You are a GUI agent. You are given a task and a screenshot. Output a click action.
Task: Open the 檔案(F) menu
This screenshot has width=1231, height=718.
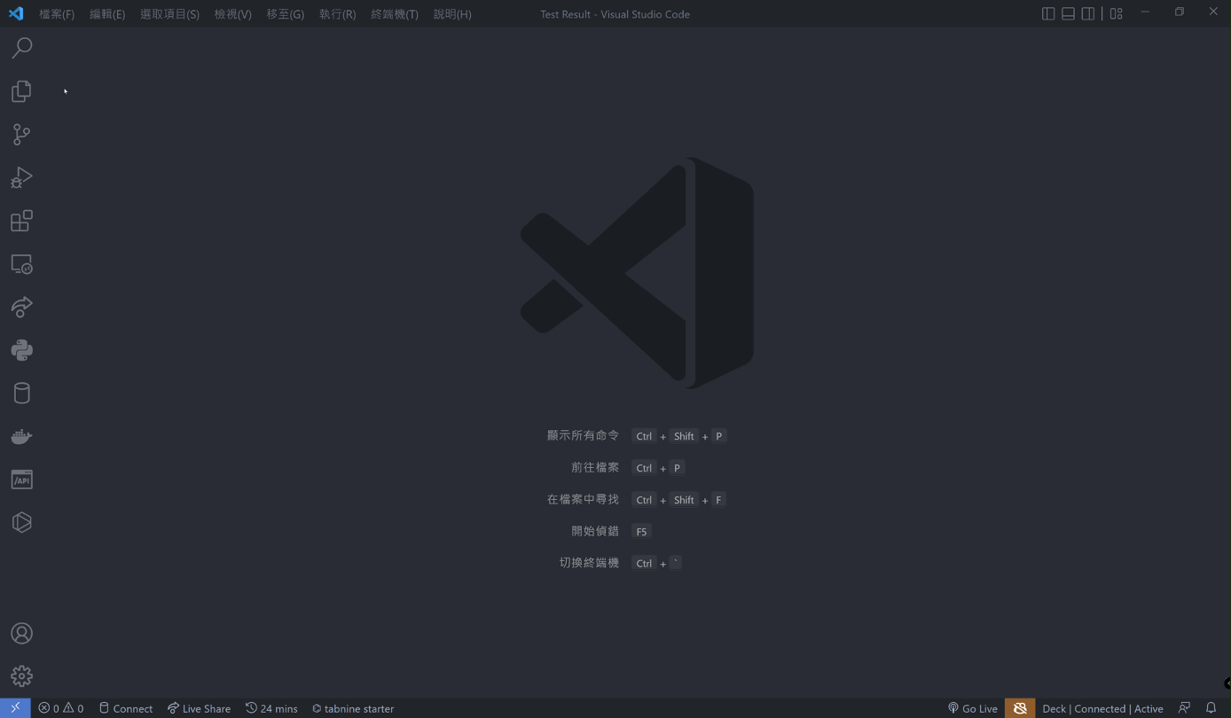[57, 14]
